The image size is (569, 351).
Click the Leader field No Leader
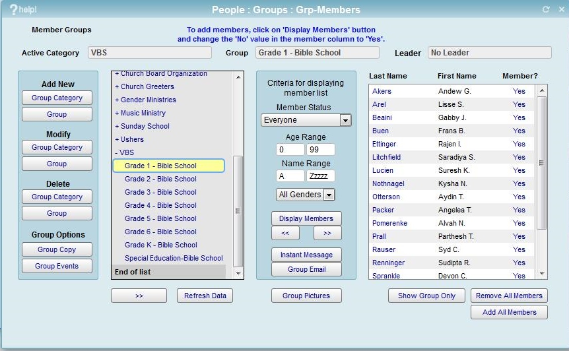pos(490,53)
